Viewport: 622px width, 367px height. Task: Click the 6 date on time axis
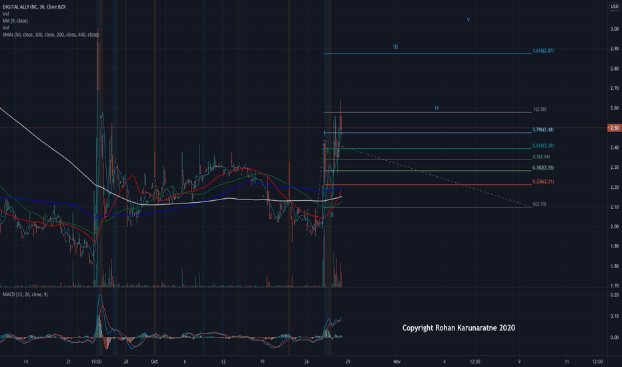(185, 362)
